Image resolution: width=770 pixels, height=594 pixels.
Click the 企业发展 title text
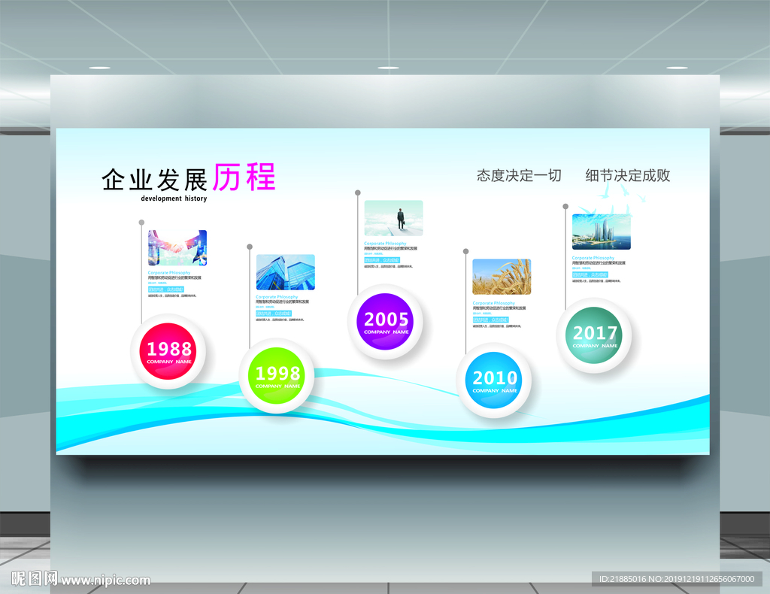point(155,180)
